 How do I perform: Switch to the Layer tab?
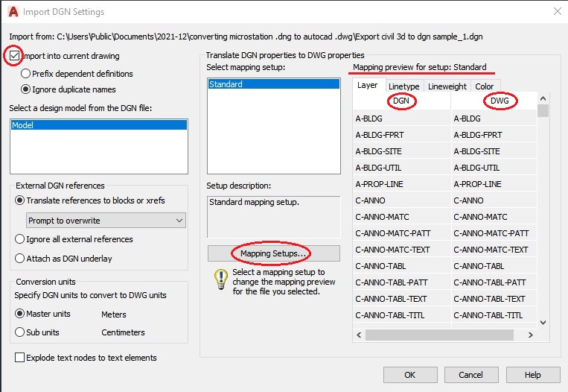click(367, 85)
